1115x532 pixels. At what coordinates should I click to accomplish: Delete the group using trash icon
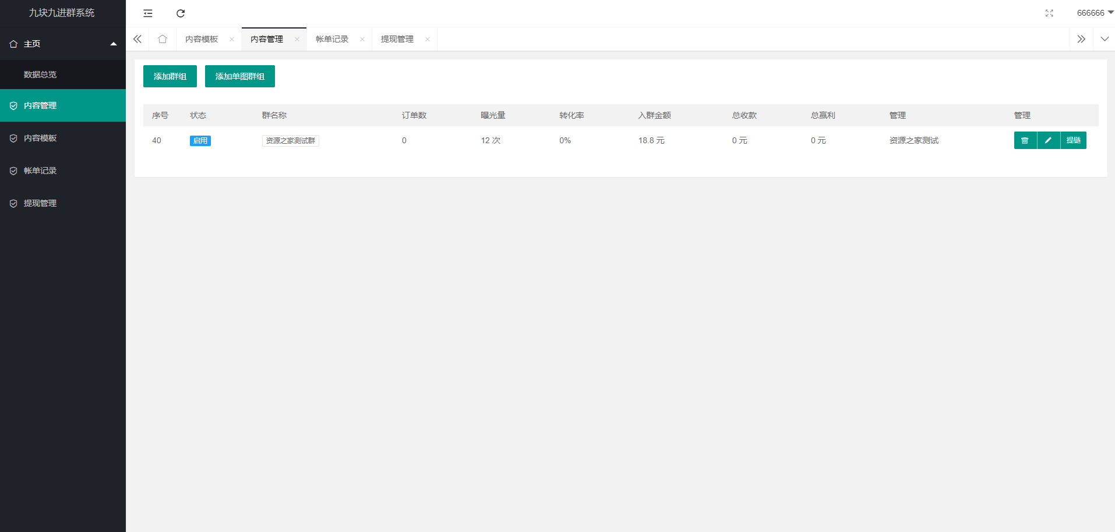click(x=1025, y=140)
